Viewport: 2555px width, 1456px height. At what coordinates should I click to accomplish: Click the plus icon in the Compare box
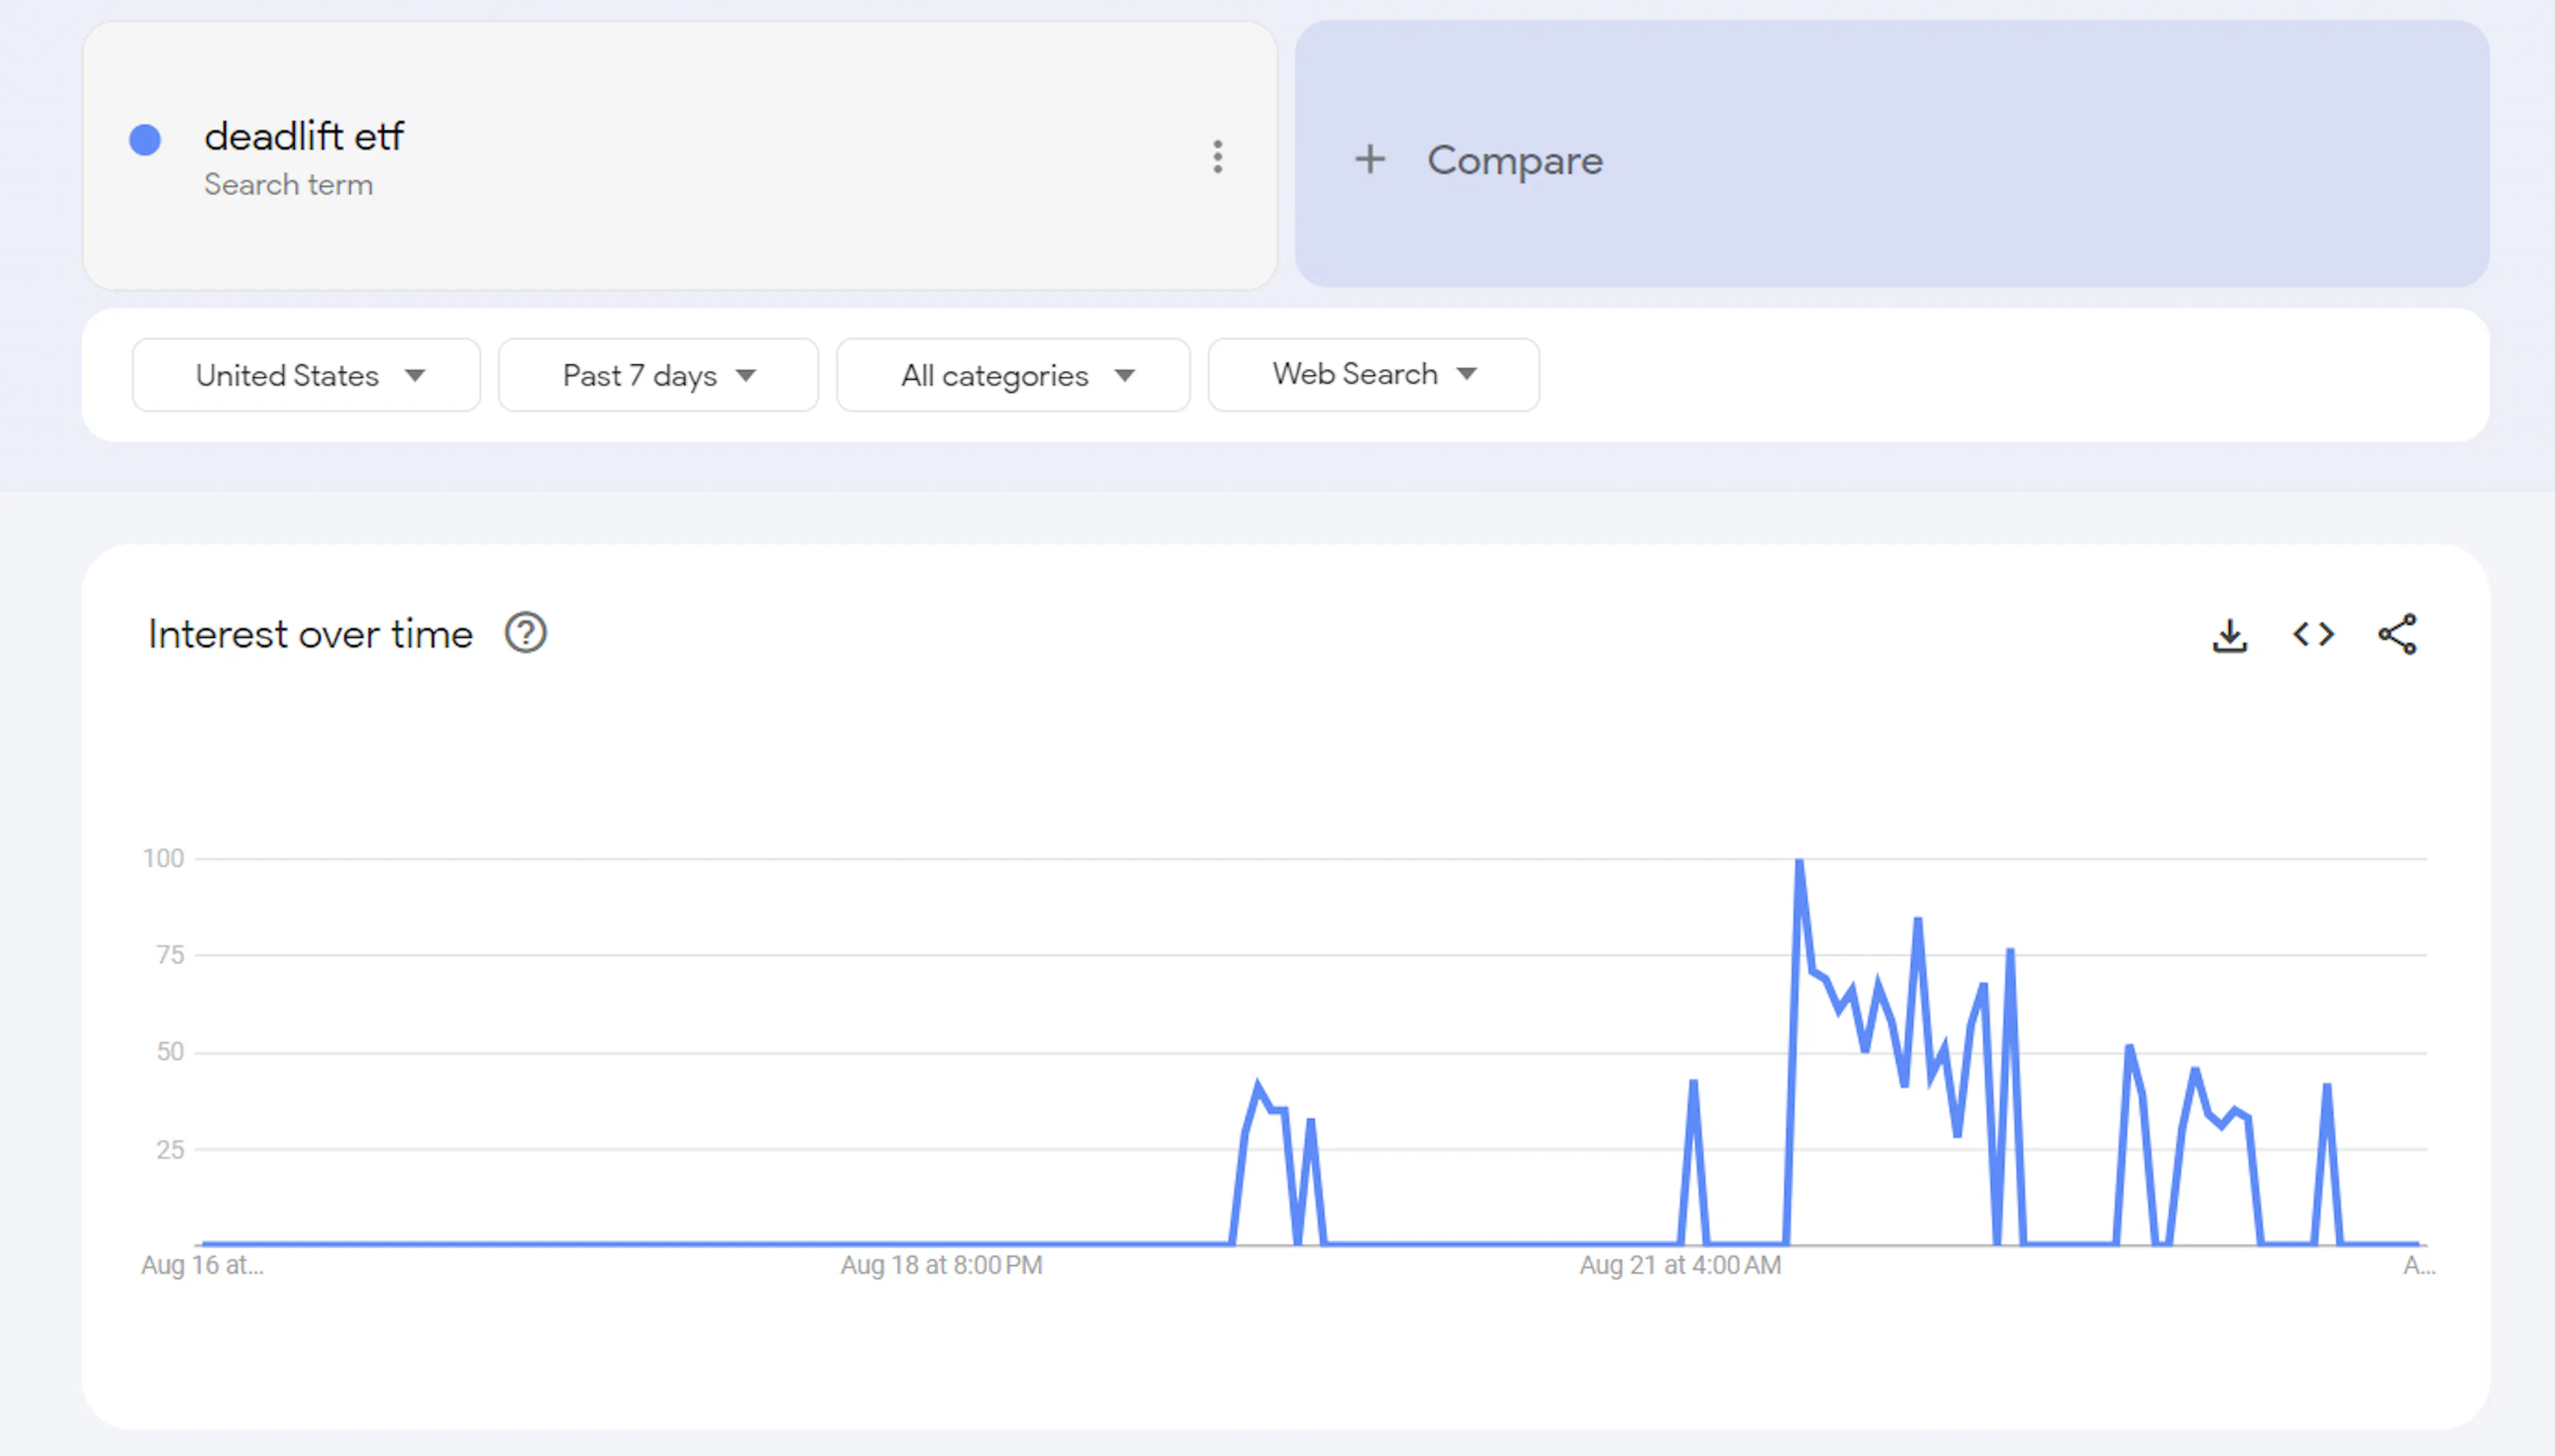1369,160
